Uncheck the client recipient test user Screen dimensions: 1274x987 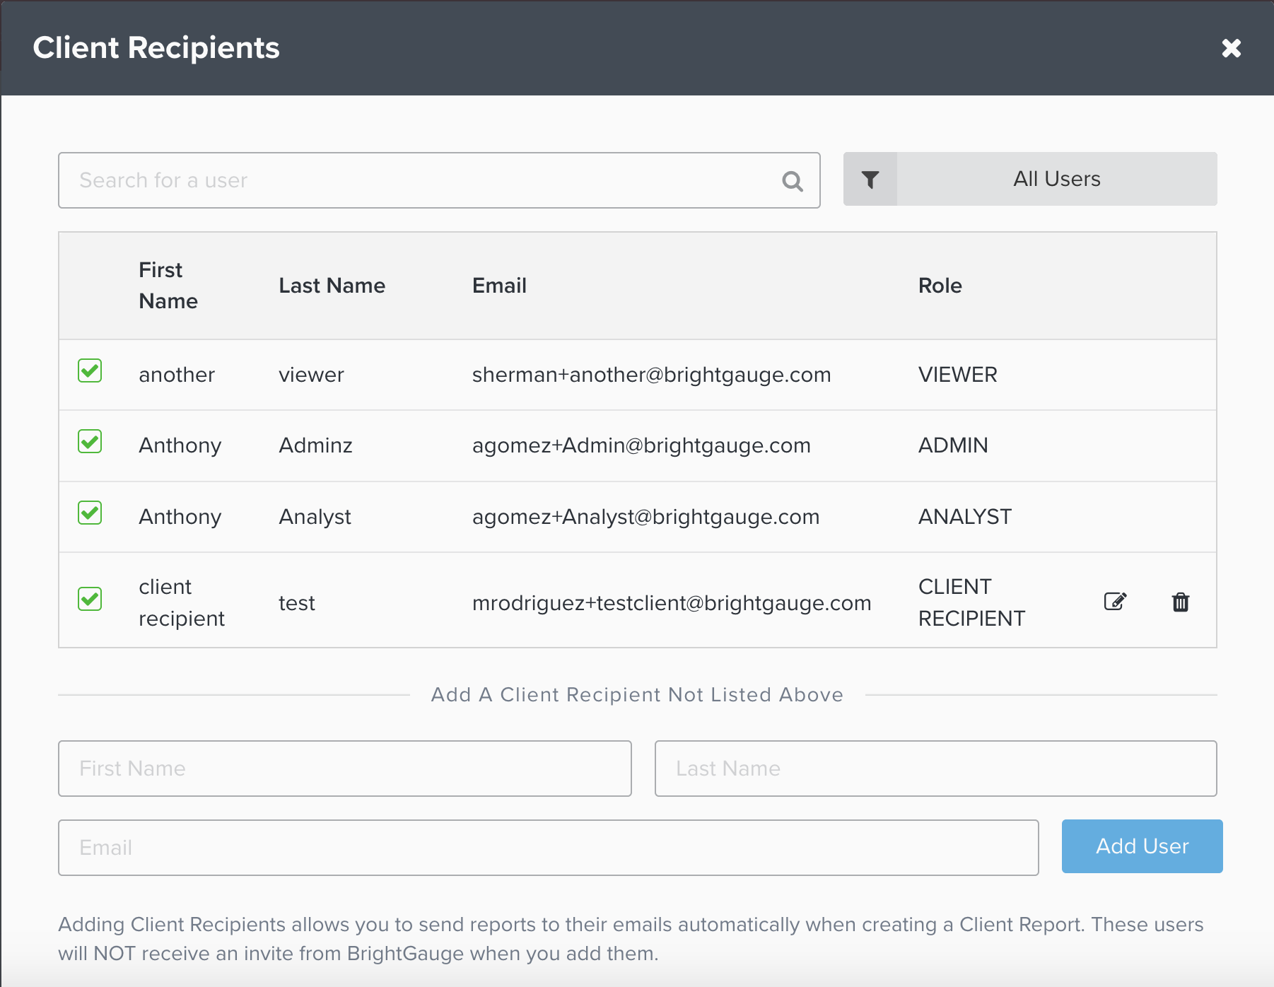[x=90, y=599]
